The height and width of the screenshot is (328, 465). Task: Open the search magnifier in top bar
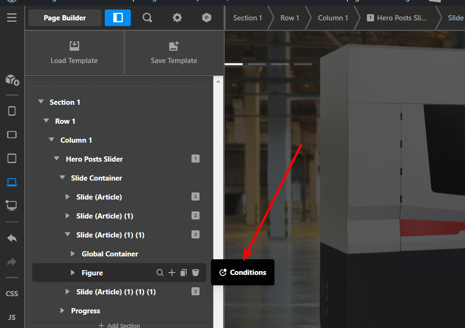click(x=147, y=18)
